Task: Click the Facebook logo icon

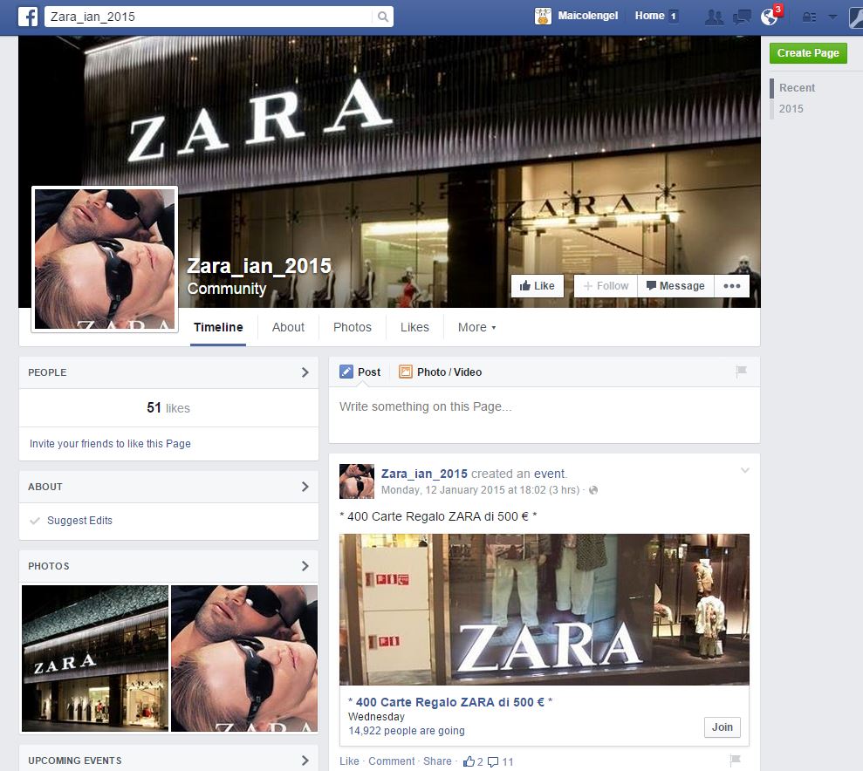Action: point(28,17)
